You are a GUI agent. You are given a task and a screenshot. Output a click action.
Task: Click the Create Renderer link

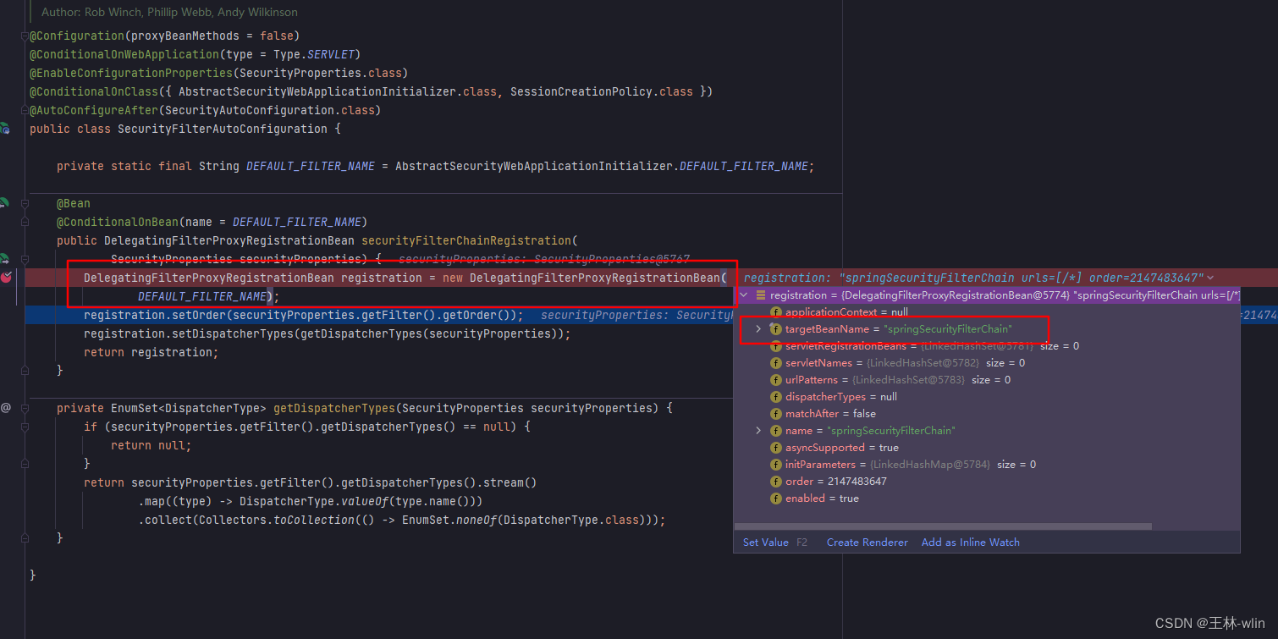click(x=867, y=542)
